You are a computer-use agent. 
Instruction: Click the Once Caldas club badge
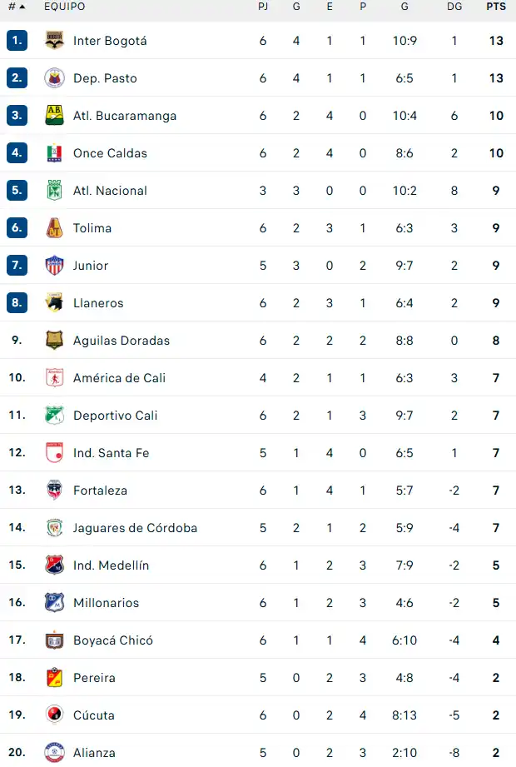tap(55, 153)
